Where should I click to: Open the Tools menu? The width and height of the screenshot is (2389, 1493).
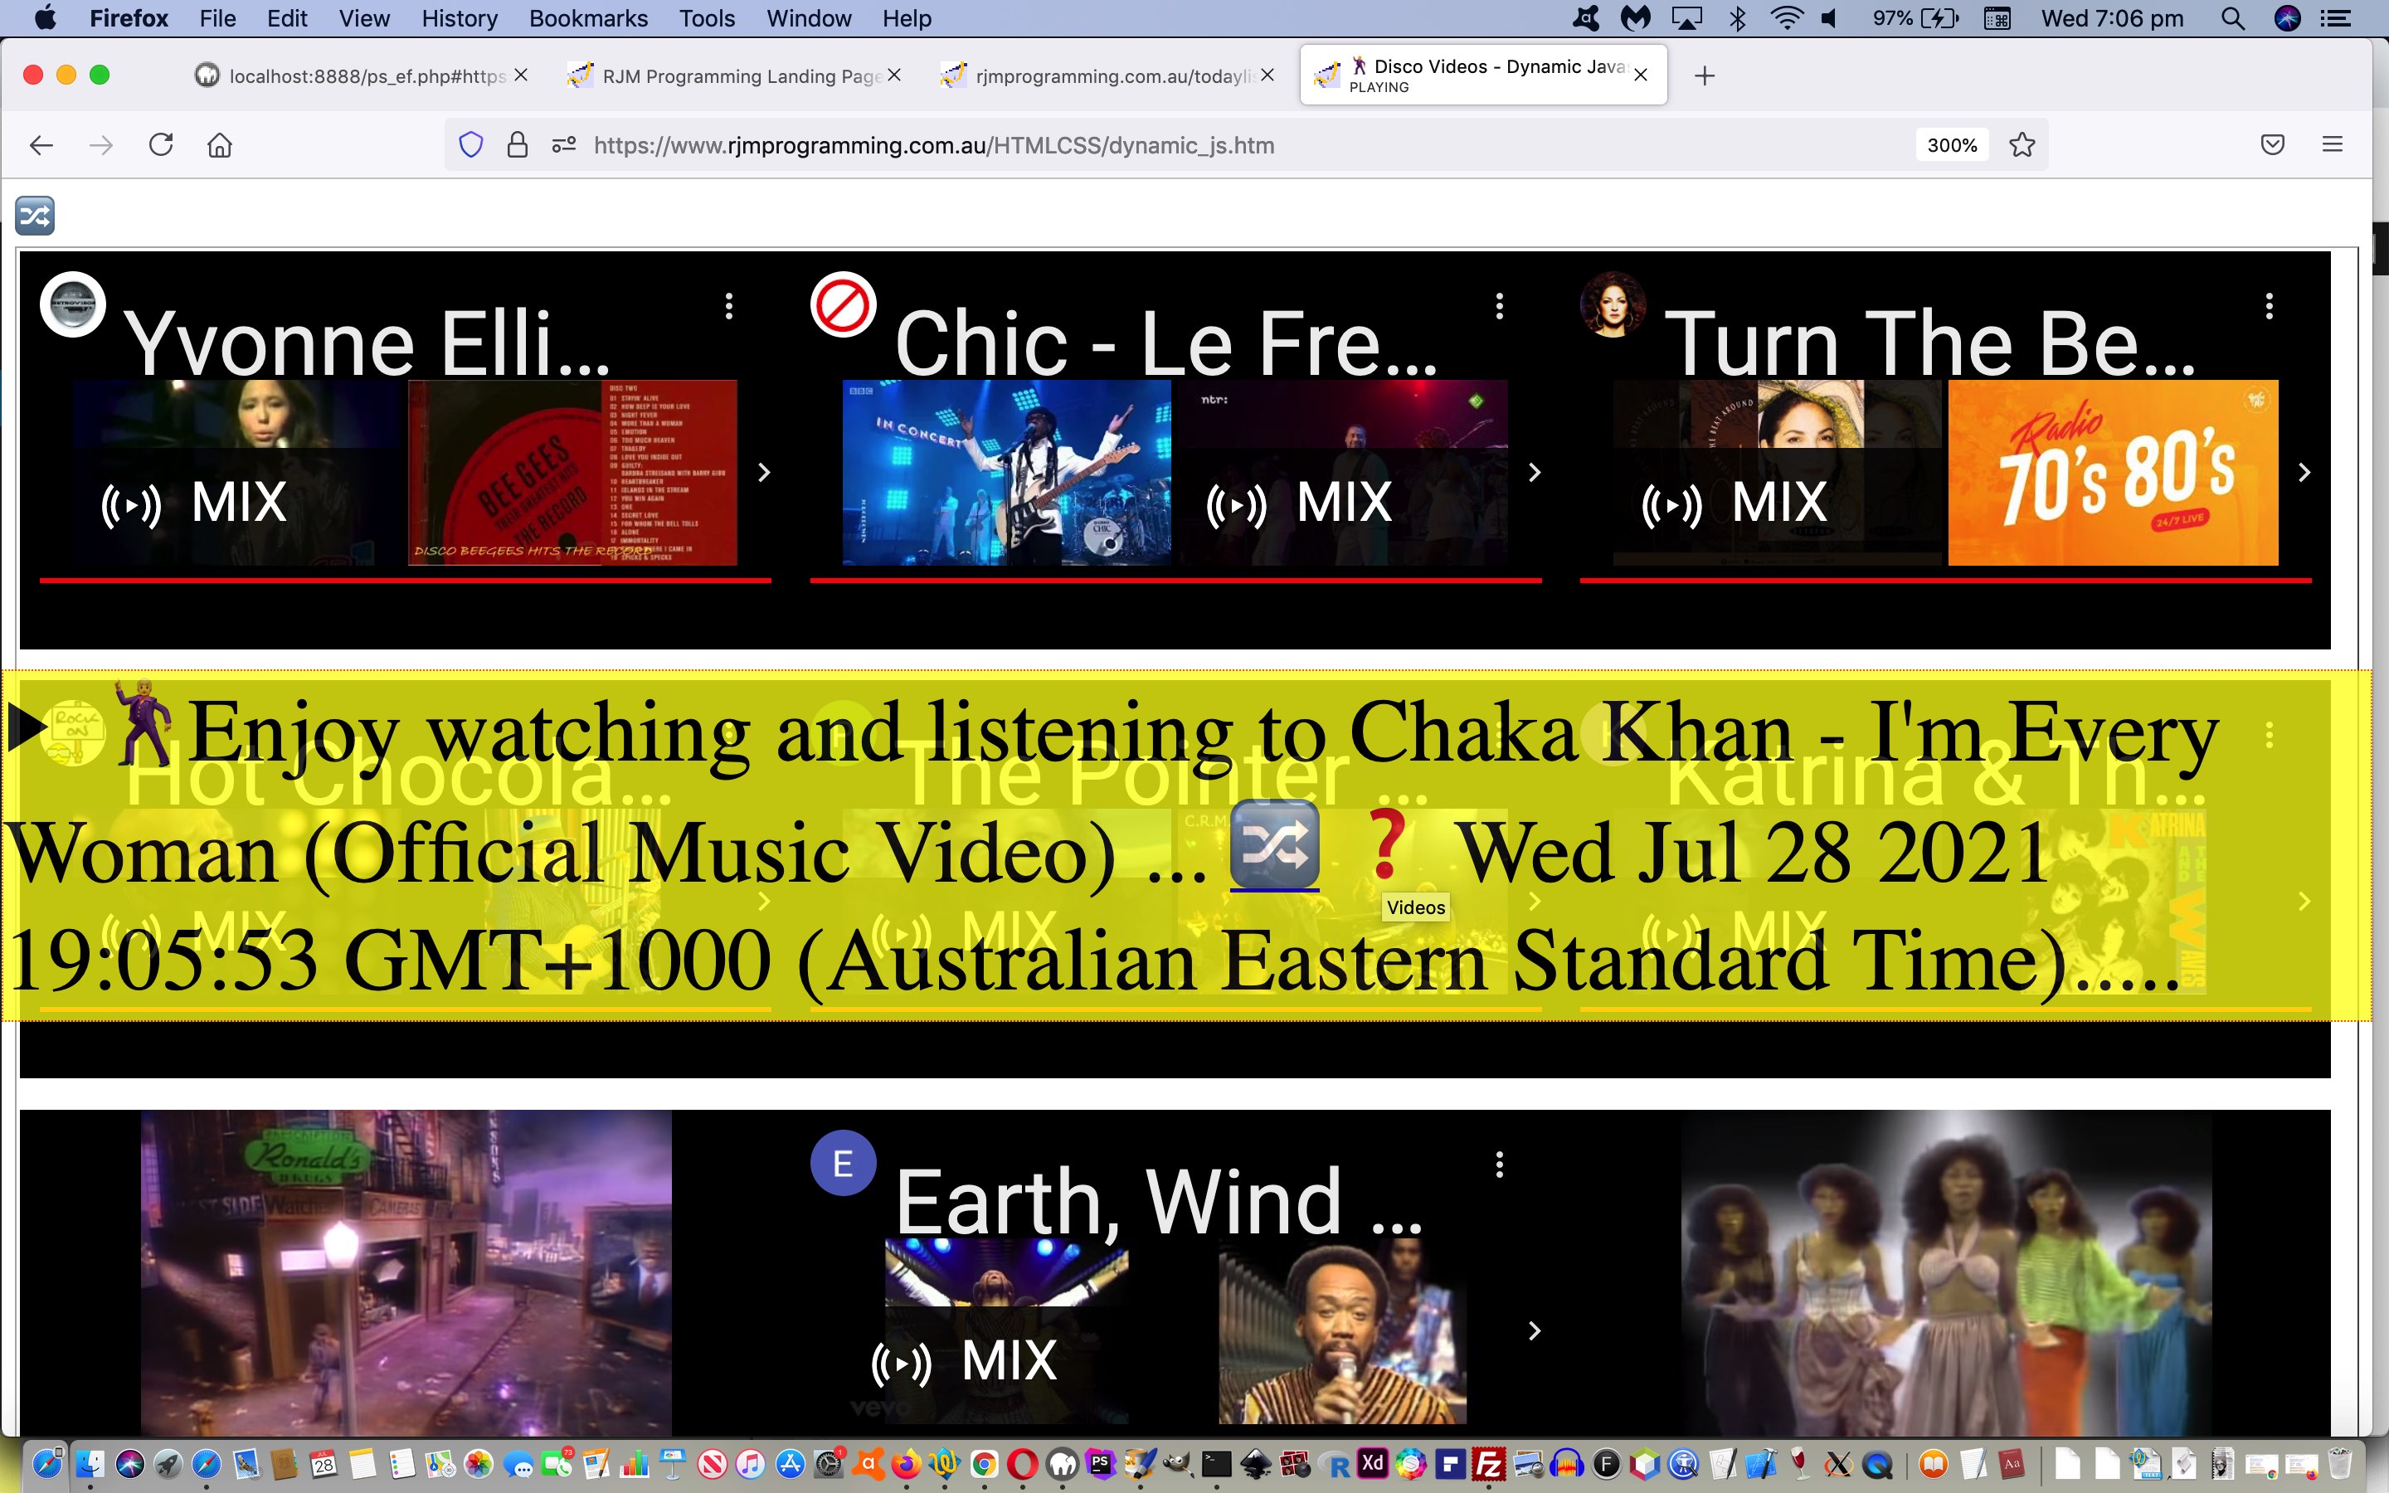tap(707, 19)
